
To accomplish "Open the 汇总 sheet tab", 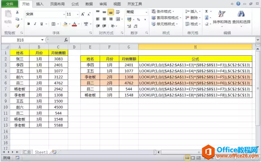I will point(26,152).
